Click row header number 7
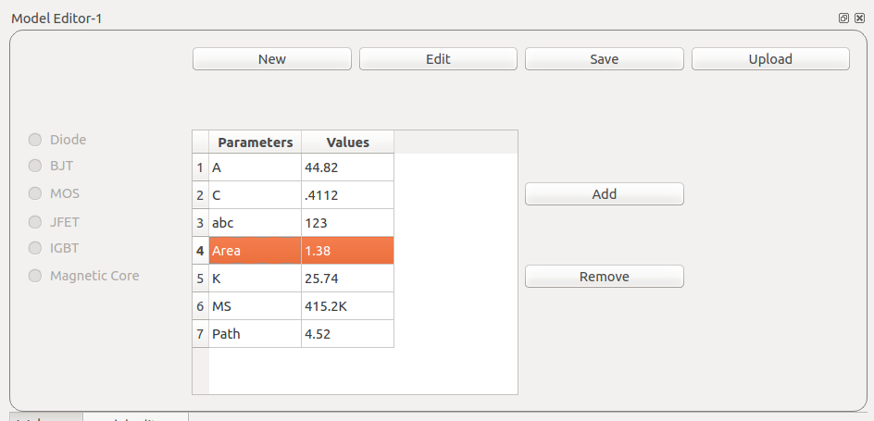 201,334
